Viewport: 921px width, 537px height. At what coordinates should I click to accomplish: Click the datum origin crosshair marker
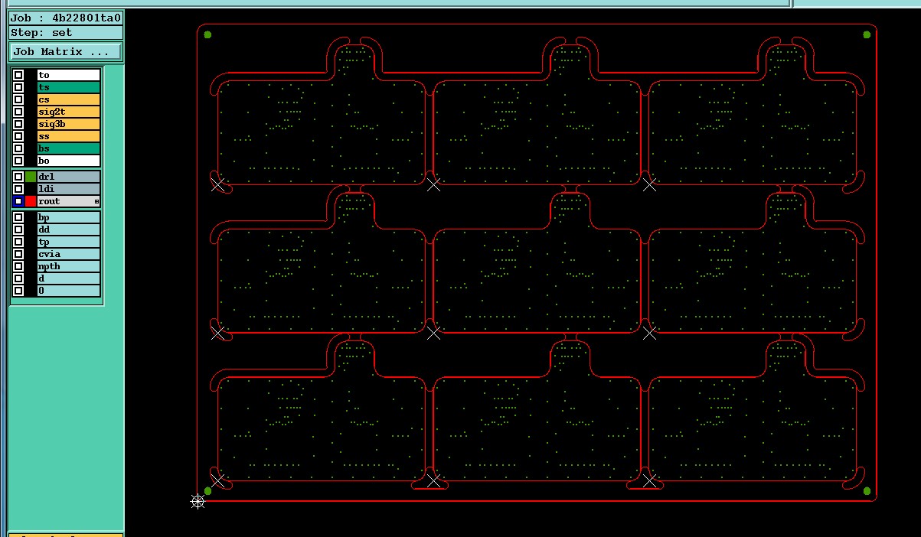[x=198, y=501]
